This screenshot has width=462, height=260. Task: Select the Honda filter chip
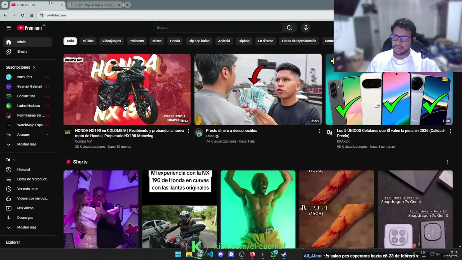(175, 41)
